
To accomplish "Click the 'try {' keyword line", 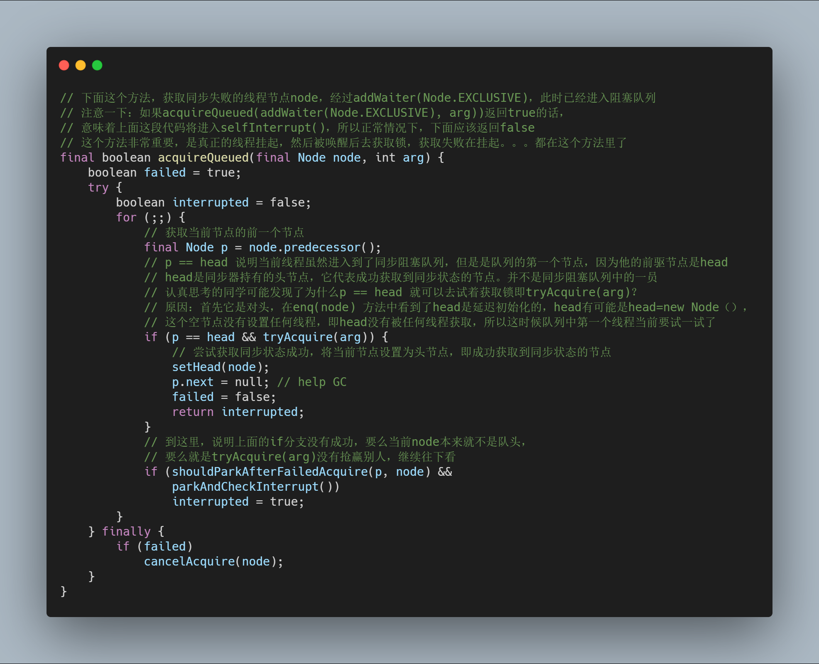I will tap(105, 187).
